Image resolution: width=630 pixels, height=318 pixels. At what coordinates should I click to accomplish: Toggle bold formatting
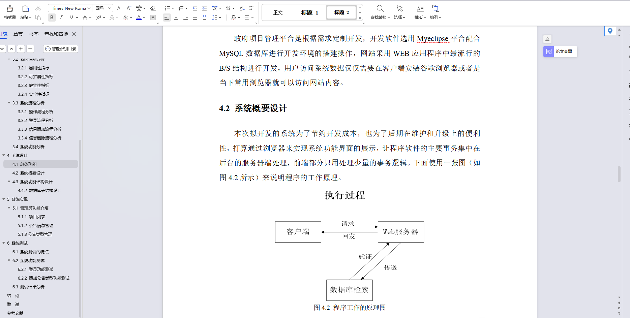(52, 18)
